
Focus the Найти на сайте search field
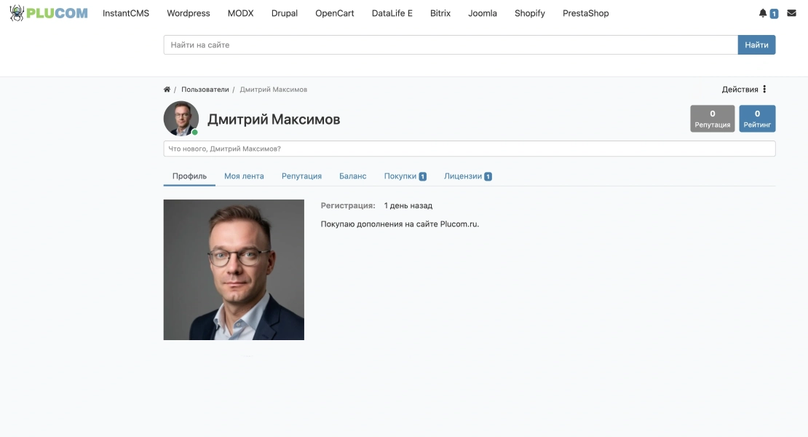pos(451,45)
